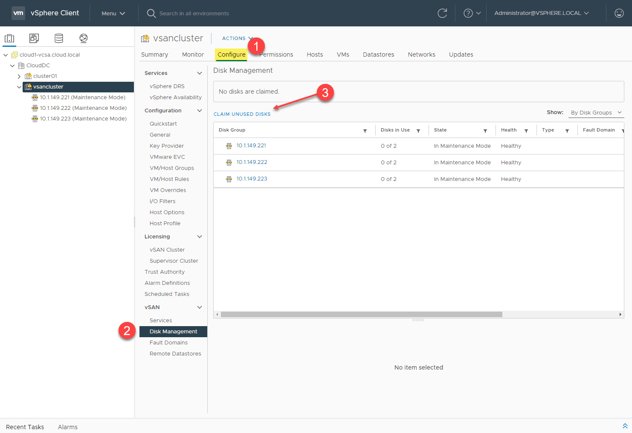Expand the cluster01 tree node
This screenshot has height=433, width=632.
click(19, 76)
